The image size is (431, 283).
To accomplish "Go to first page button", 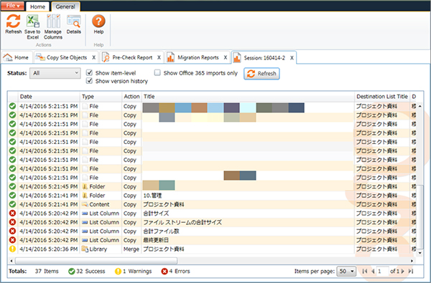I will (365, 272).
